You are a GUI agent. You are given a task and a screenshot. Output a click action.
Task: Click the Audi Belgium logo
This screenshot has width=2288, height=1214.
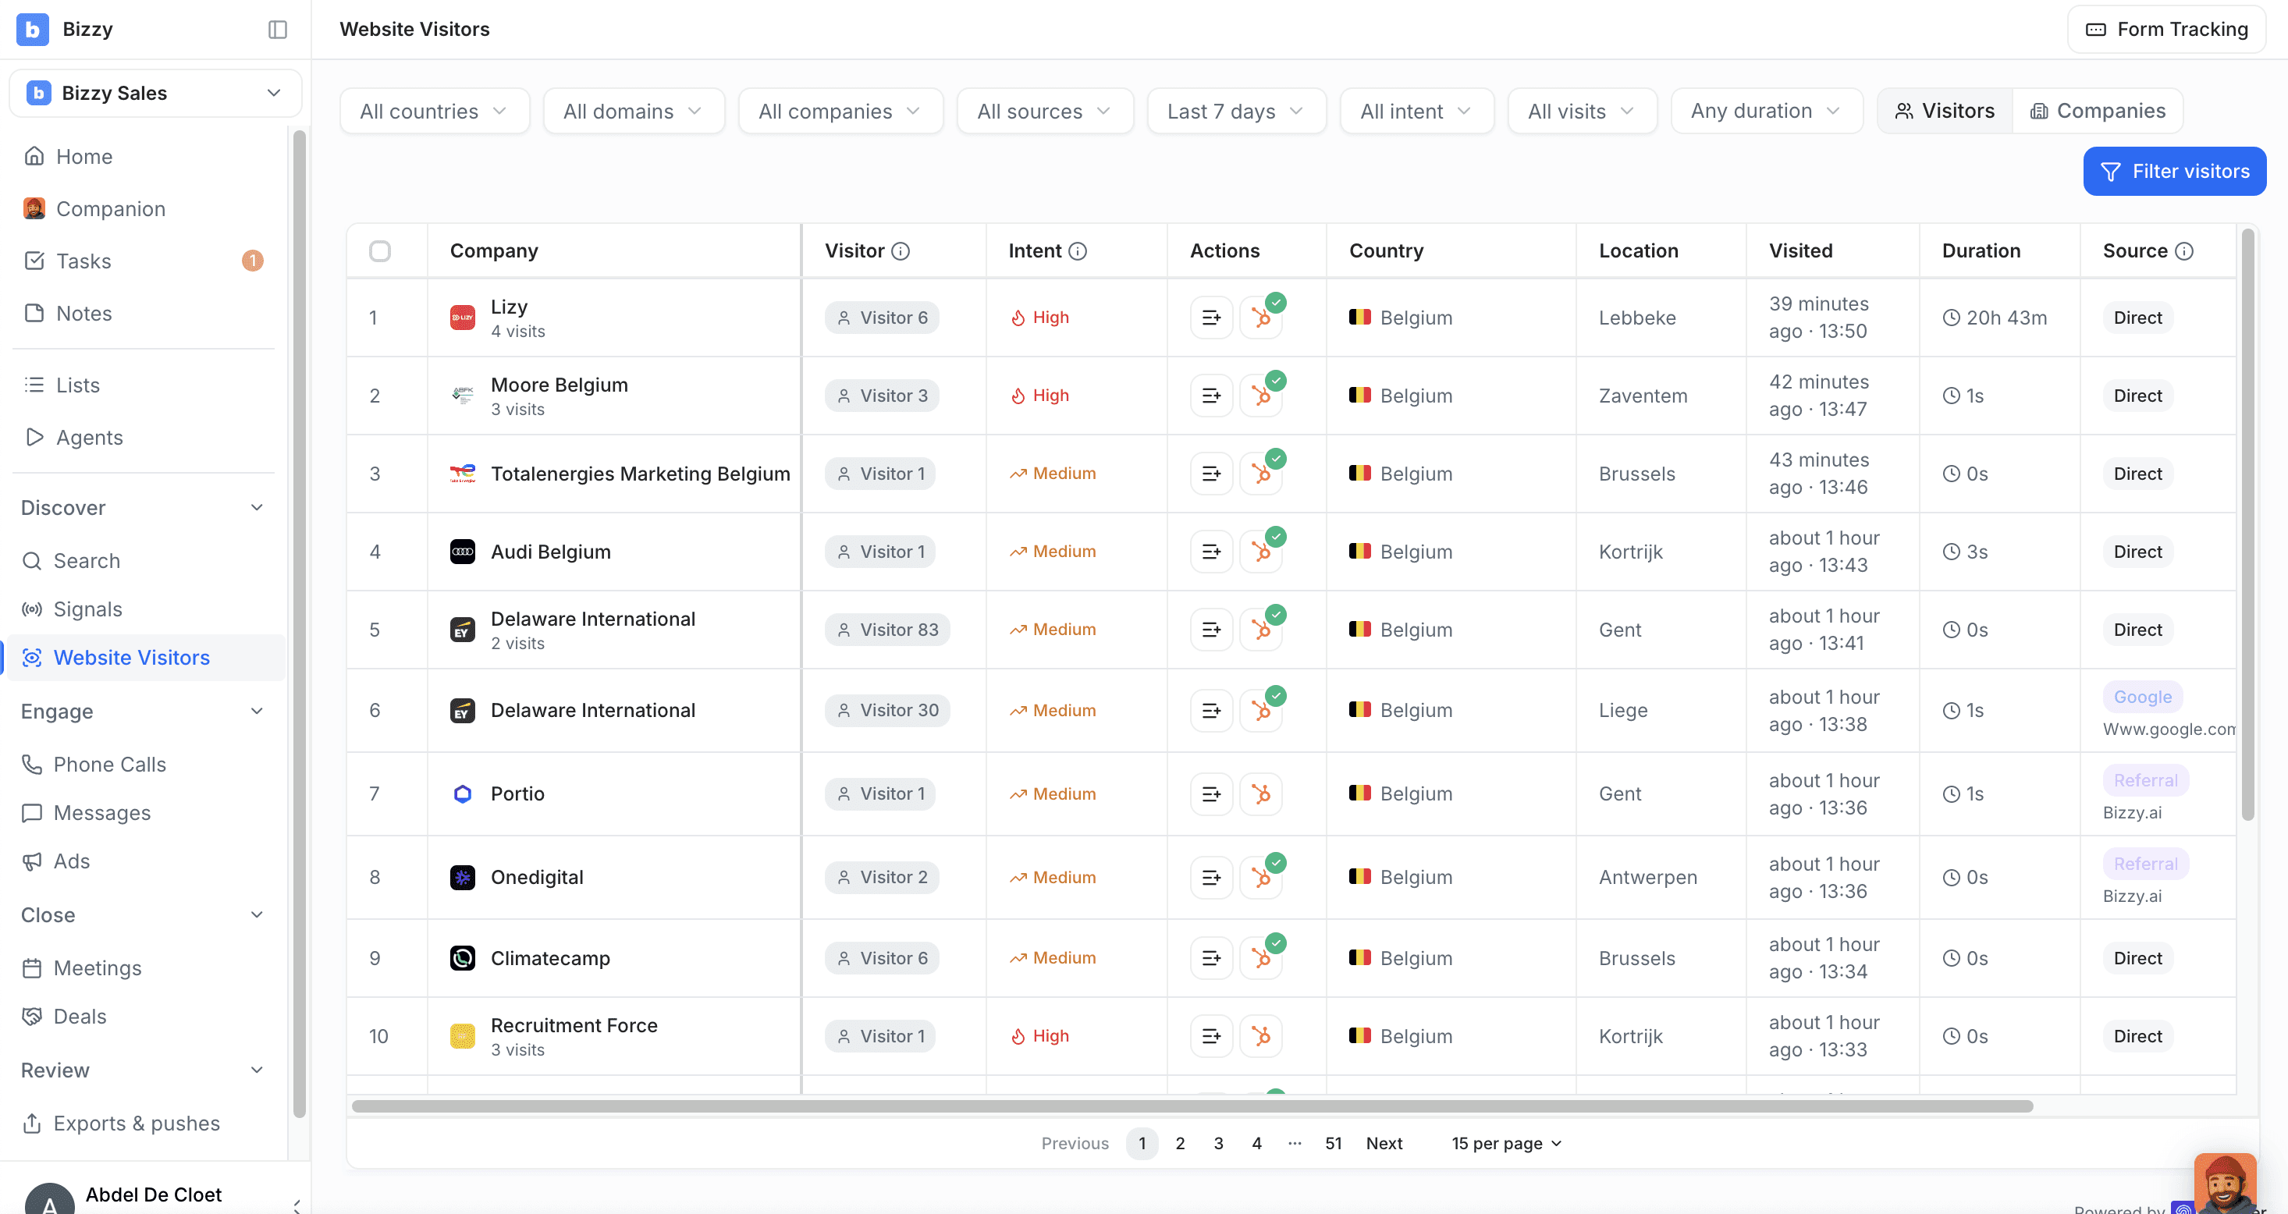click(462, 552)
